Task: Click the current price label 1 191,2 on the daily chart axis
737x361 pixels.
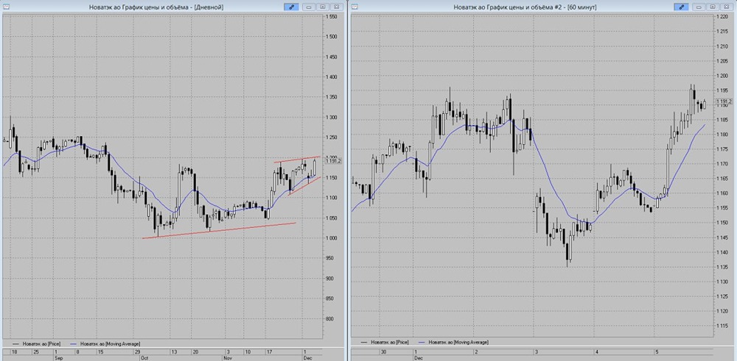Action: 333,161
